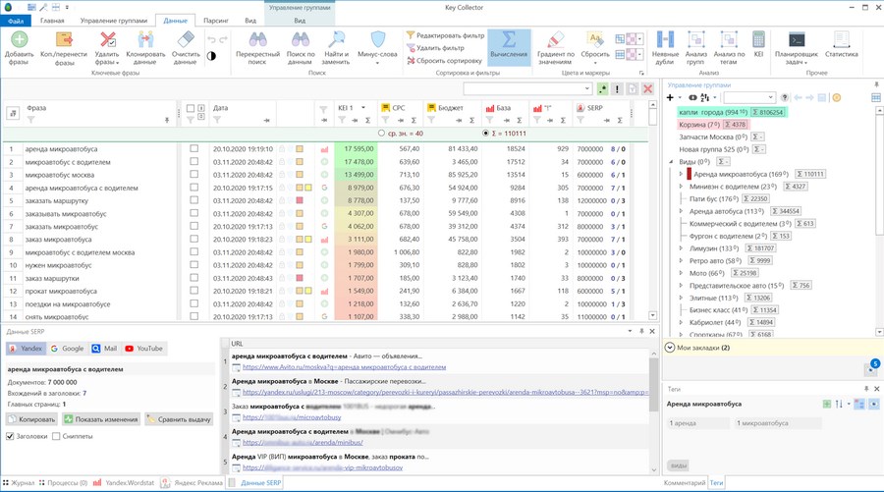Screen dimensions: 884x492
Task: Click the help question mark icon in groups panel
Action: (x=784, y=97)
